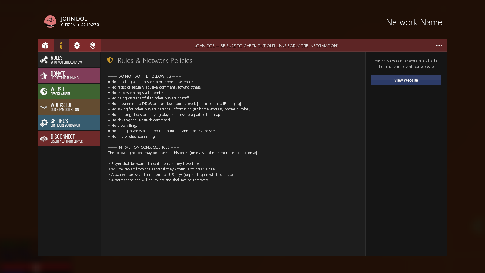The width and height of the screenshot is (485, 273).
Task: Click the rule about threatening to DDoS
Action: [x=175, y=104]
